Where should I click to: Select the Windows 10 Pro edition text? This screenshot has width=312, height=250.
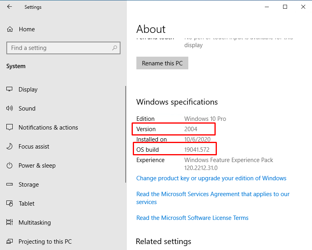click(x=205, y=119)
